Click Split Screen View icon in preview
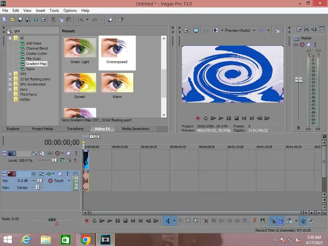This screenshot has width=328, height=246. [x=215, y=30]
